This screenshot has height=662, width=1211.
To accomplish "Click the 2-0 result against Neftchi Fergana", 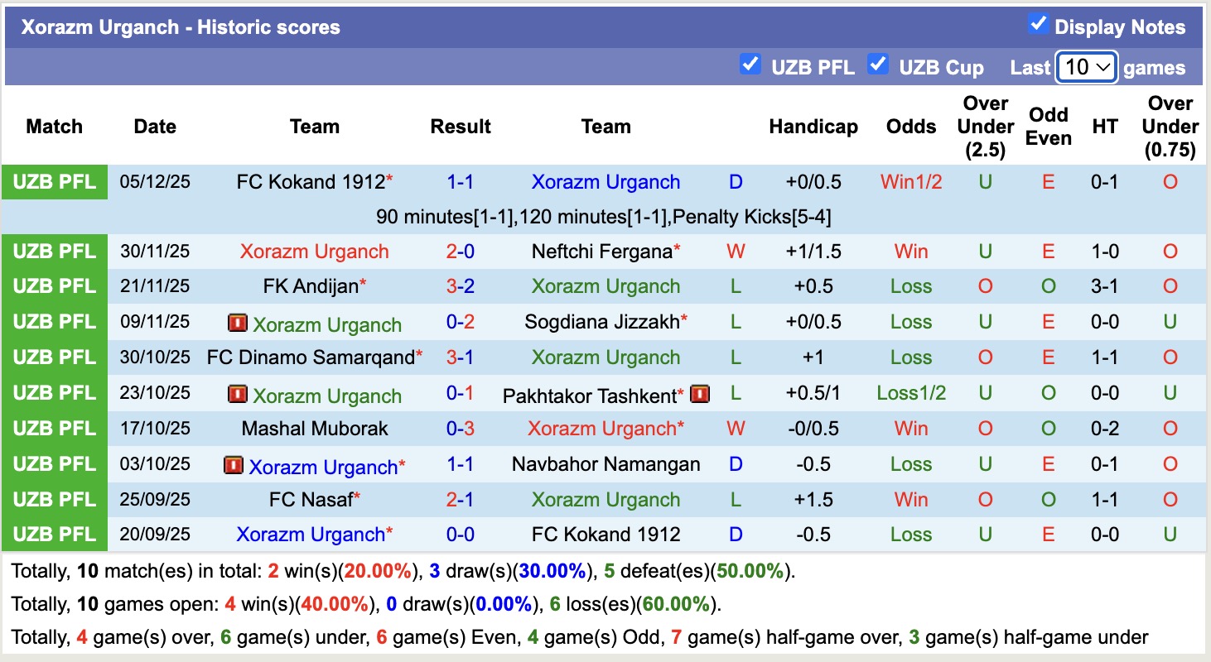I will coord(461,252).
